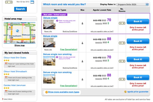Click max occupancy person icon in first row

point(82,23)
